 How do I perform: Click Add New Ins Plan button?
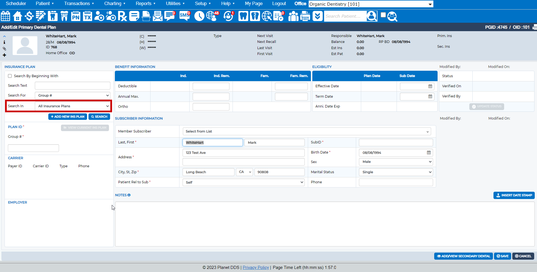[68, 116]
